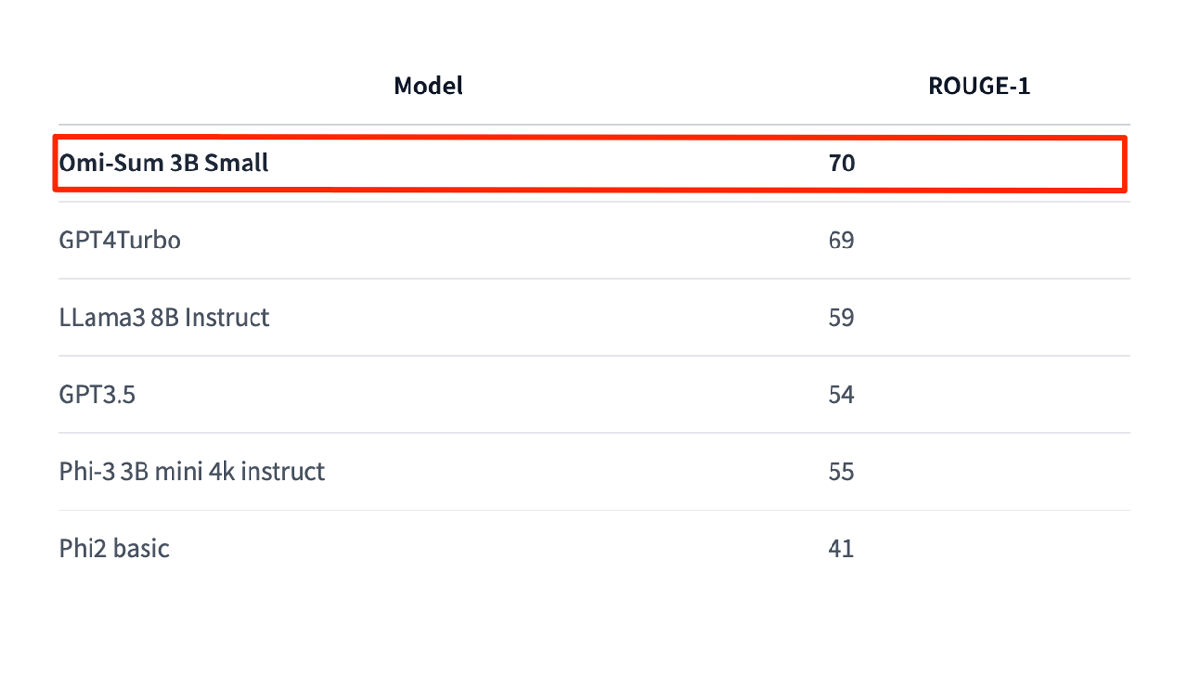
Task: Click the score 70 in highlighted row
Action: pos(841,163)
